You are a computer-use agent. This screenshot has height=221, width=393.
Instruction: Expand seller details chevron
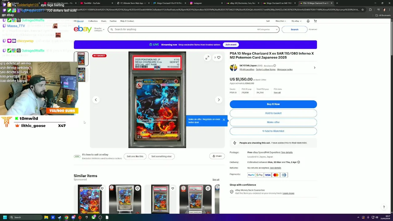pyautogui.click(x=314, y=68)
